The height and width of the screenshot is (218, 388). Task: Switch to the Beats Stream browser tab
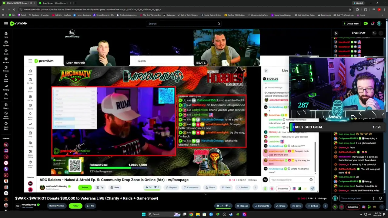coord(55,3)
